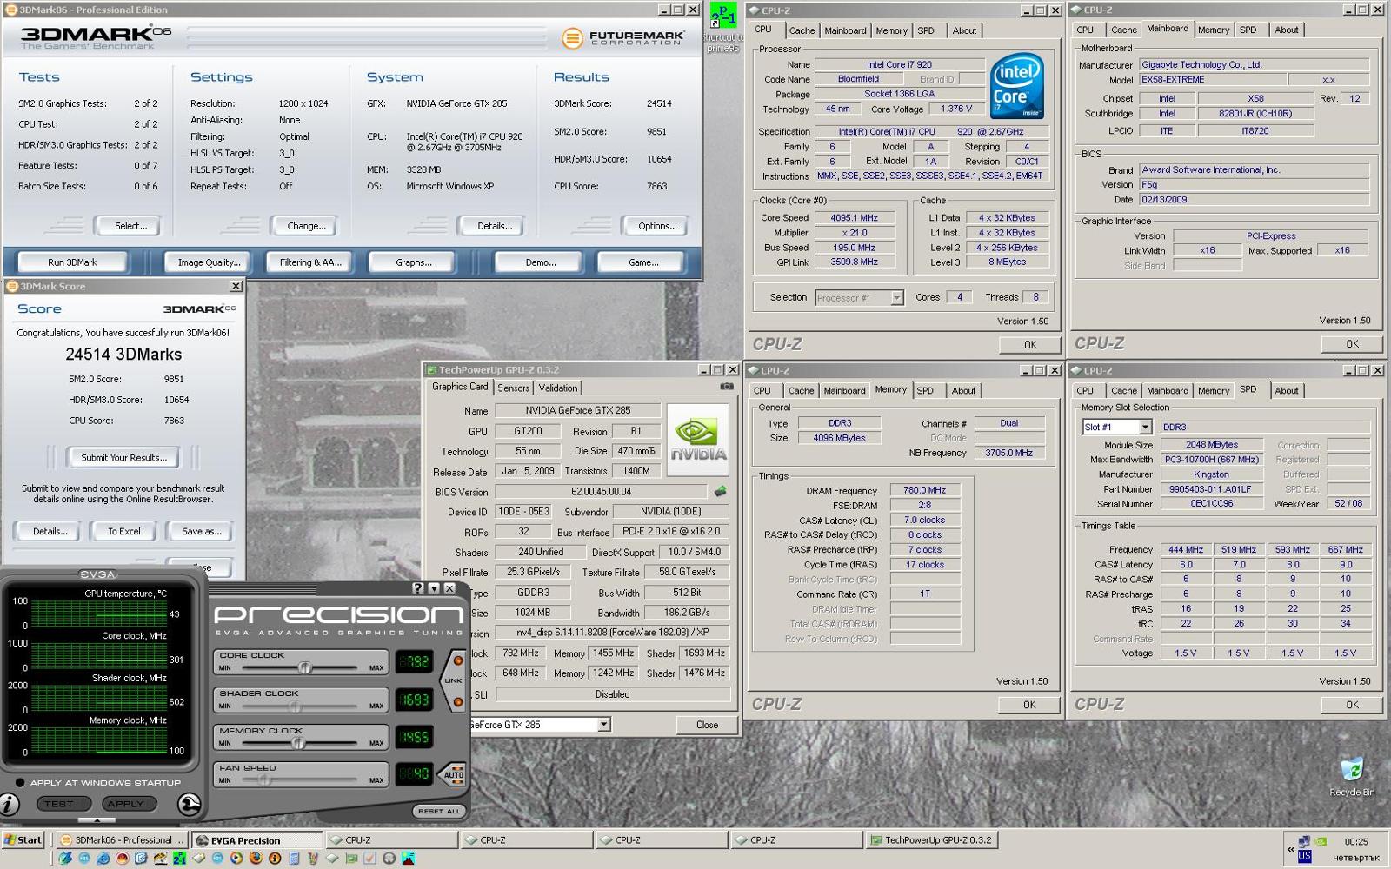The height and width of the screenshot is (869, 1391).
Task: Open the GeForce GTX 285 card dropdown
Action: (604, 724)
